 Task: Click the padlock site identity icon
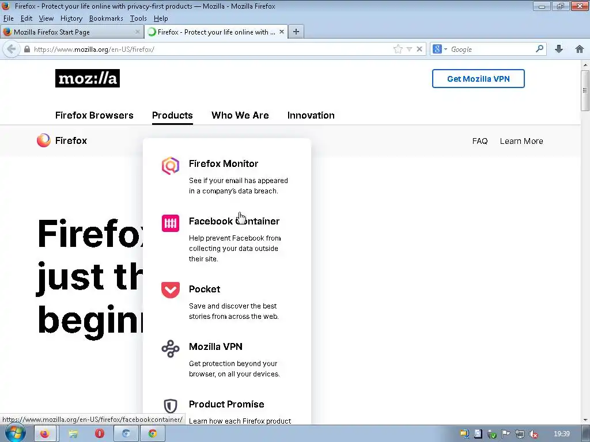pyautogui.click(x=27, y=49)
